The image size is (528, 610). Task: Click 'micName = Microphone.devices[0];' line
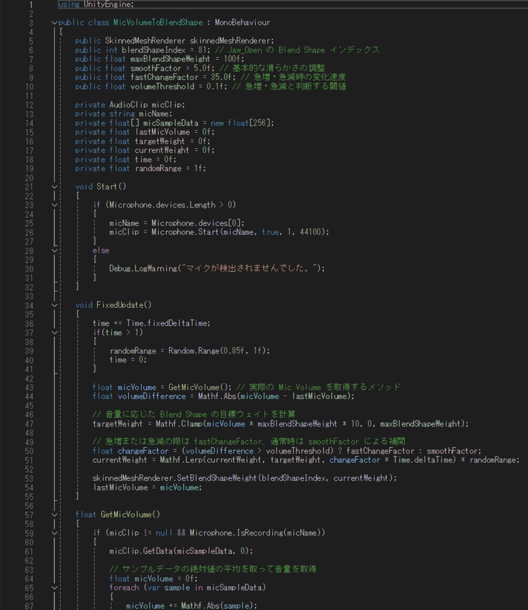click(176, 223)
